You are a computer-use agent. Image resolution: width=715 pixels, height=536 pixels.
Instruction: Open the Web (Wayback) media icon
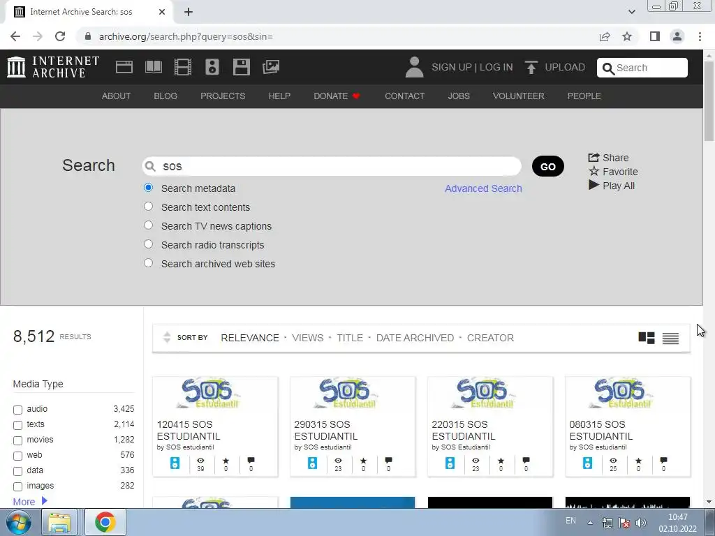[x=124, y=67]
